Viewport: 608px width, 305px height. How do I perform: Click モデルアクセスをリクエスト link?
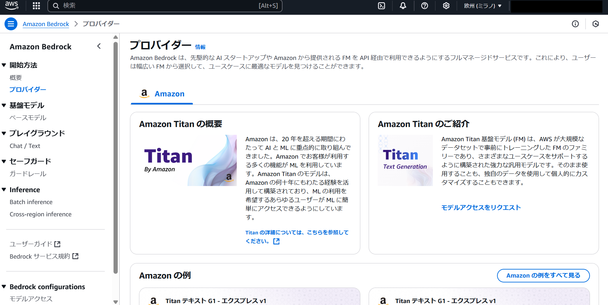(x=481, y=207)
